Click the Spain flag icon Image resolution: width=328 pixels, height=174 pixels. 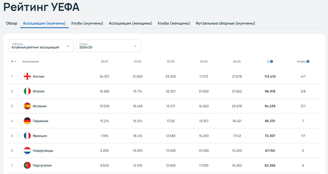(27, 106)
